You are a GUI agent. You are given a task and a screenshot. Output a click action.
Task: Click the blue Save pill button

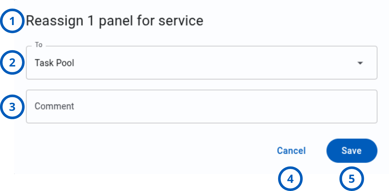[352, 151]
